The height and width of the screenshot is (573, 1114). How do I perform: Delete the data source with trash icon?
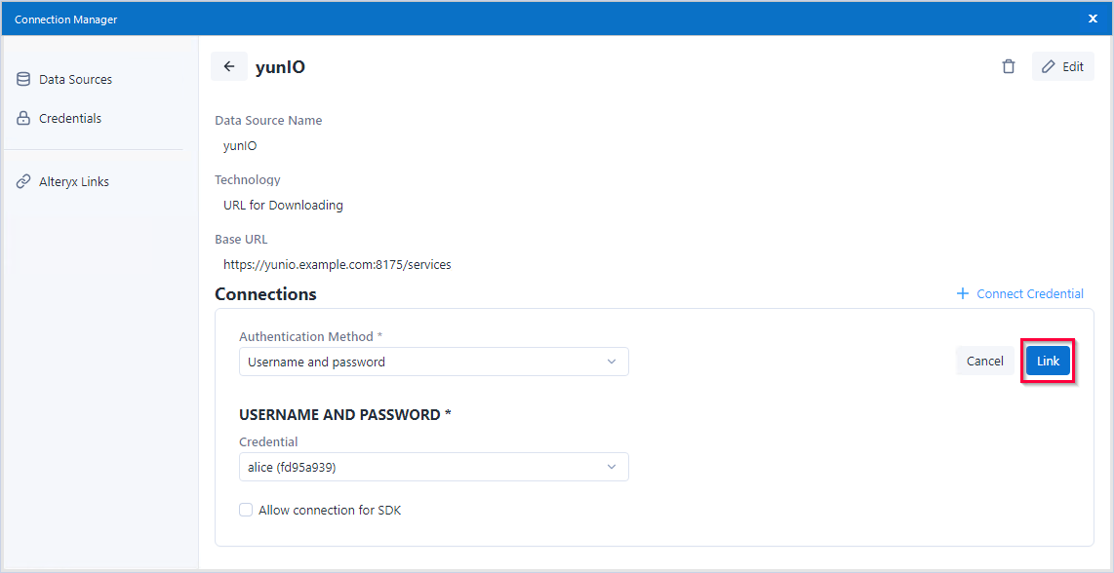point(1008,66)
